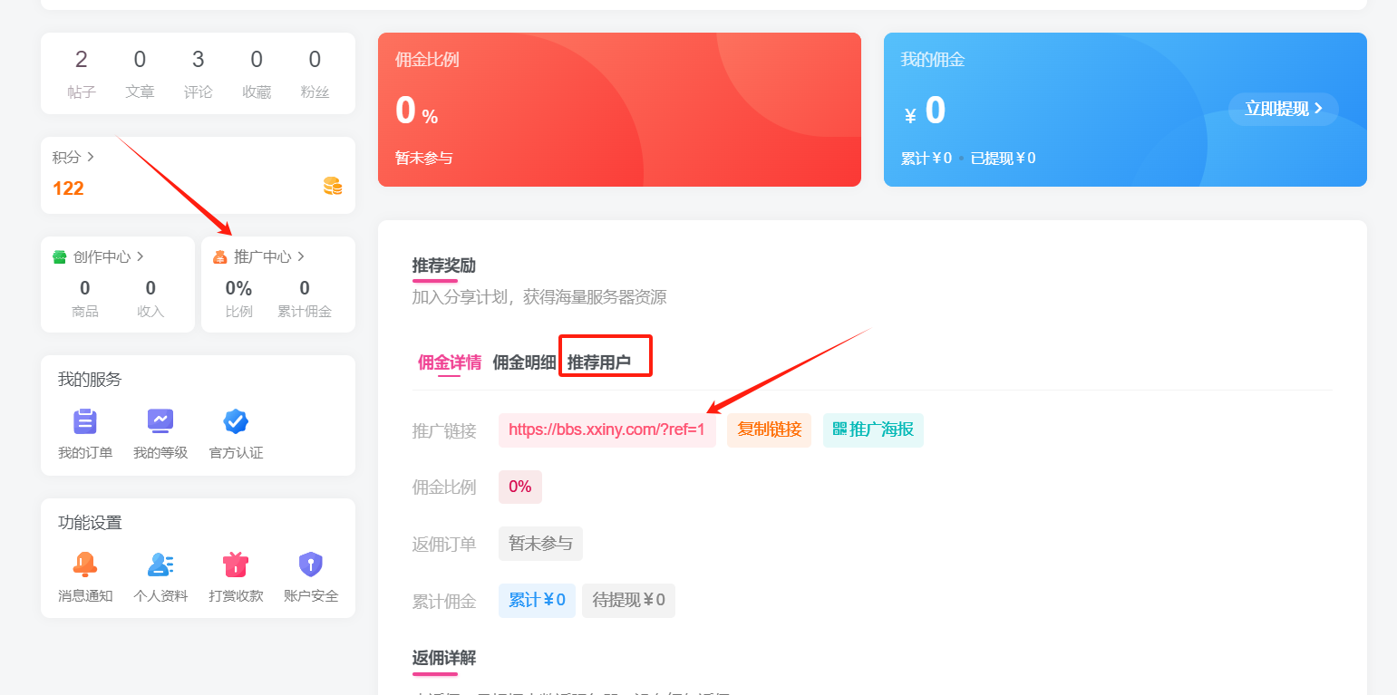Screen dimensions: 1397x695
Task: Click QR code icon on 推广海报 button
Action: (x=839, y=430)
